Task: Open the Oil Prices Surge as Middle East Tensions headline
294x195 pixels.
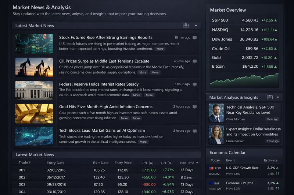Action: pyautogui.click(x=104, y=61)
